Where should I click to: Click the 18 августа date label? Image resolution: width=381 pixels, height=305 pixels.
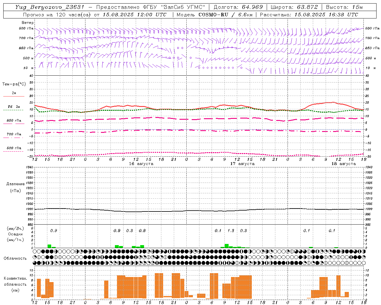click(x=343, y=164)
